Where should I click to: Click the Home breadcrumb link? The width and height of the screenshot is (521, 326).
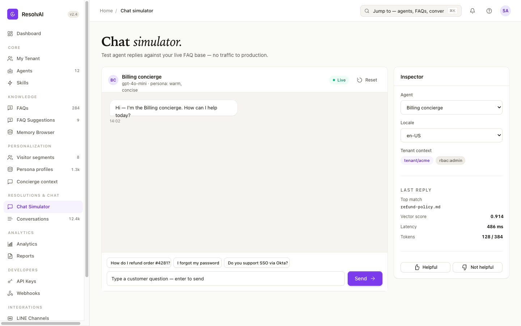click(x=106, y=11)
